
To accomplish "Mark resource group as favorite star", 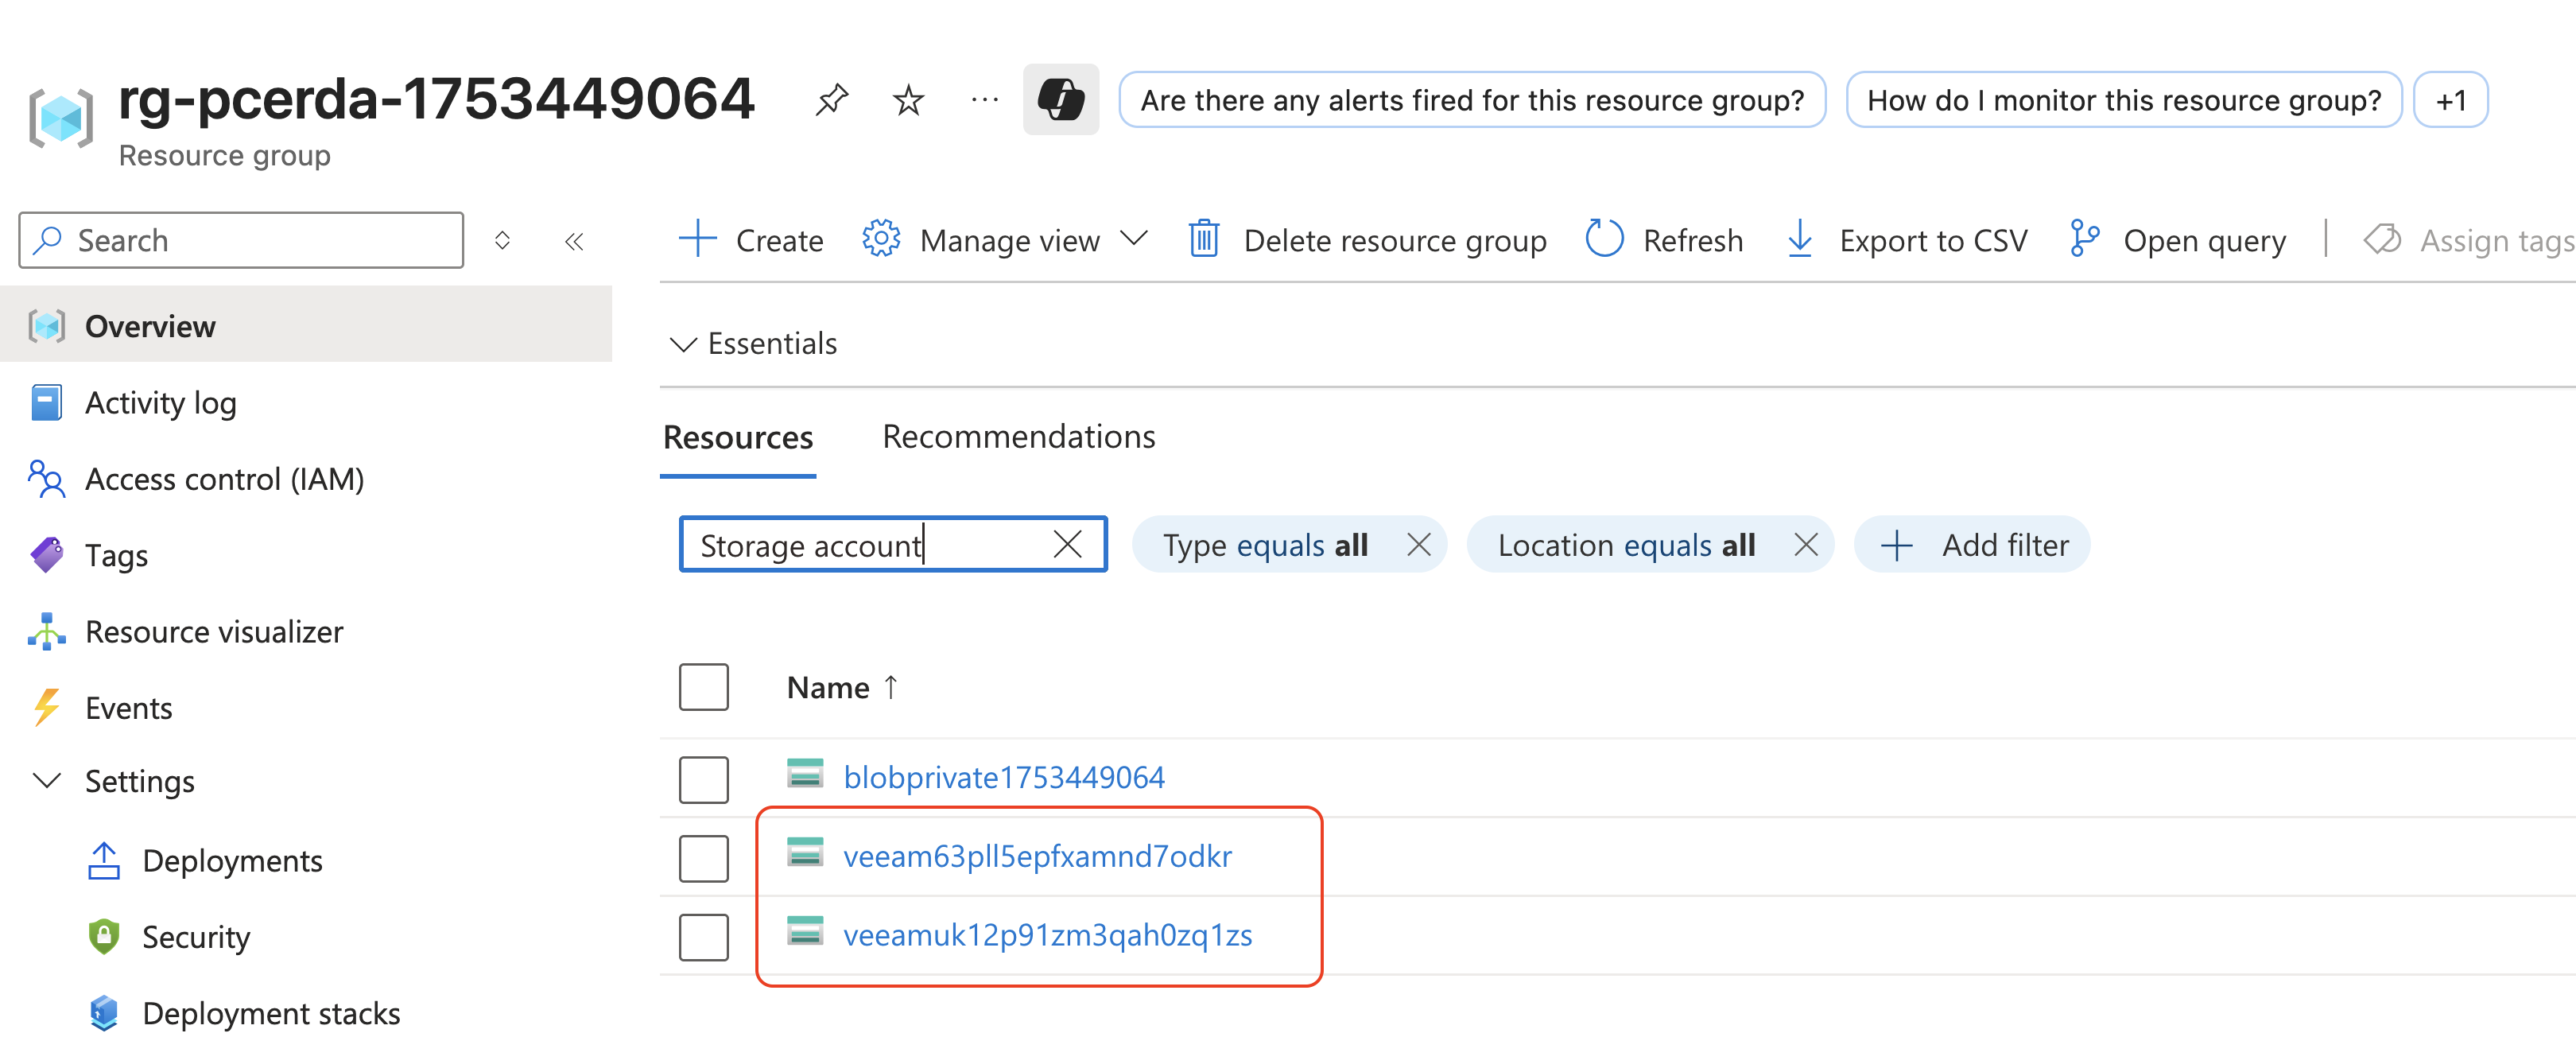I will coord(908,99).
